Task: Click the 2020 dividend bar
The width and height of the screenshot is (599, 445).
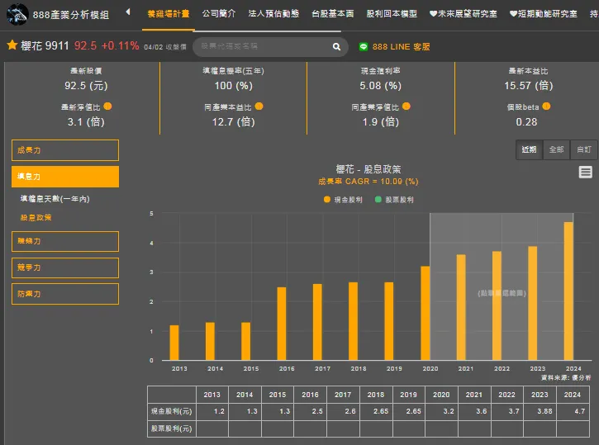Action: (425, 314)
